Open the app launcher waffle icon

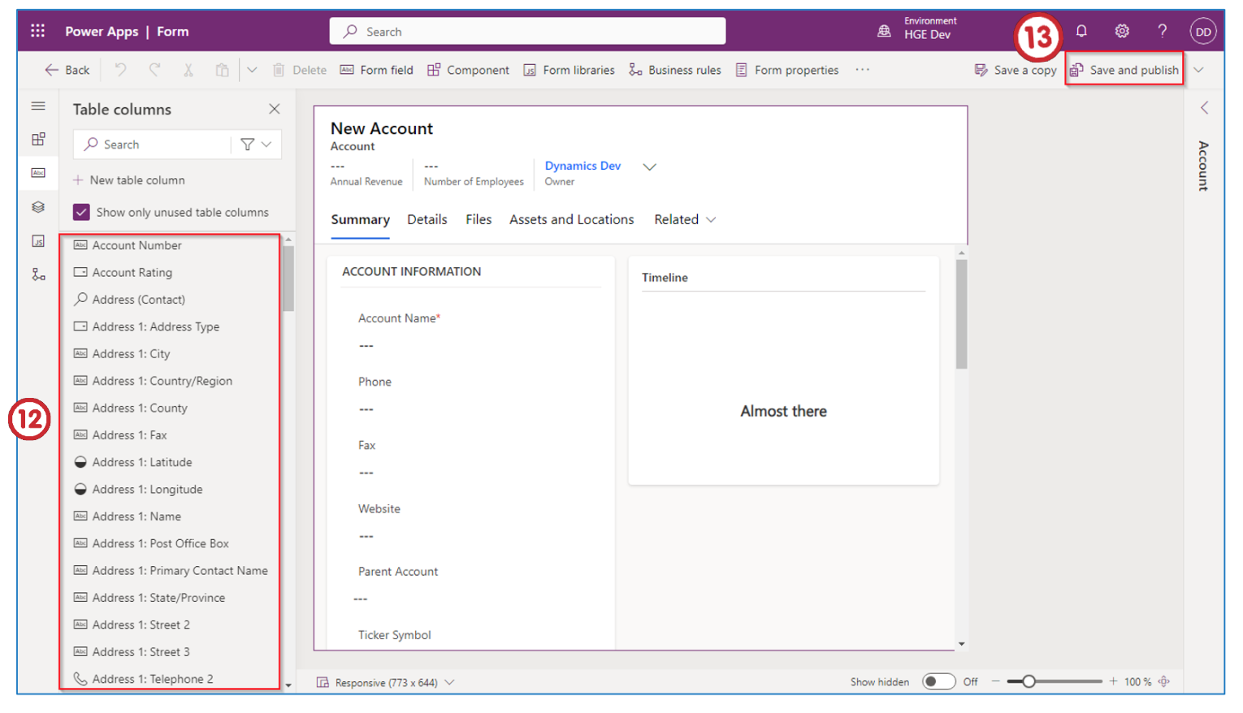tap(37, 31)
